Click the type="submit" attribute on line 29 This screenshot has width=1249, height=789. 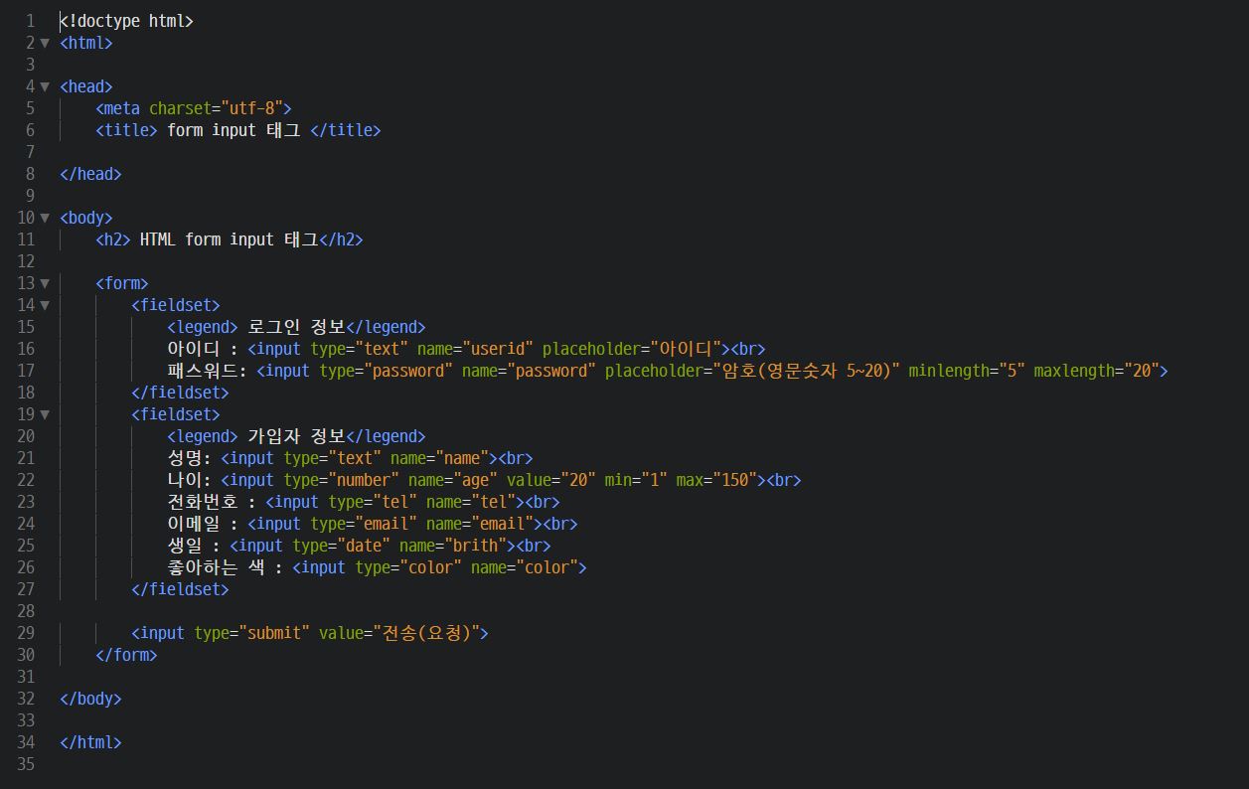[x=252, y=633]
